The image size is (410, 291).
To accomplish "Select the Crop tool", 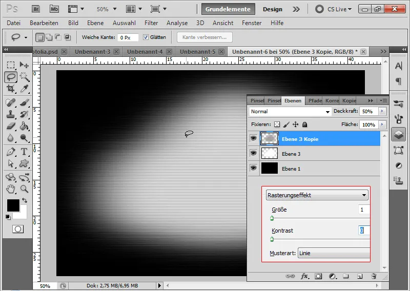I will coord(11,89).
